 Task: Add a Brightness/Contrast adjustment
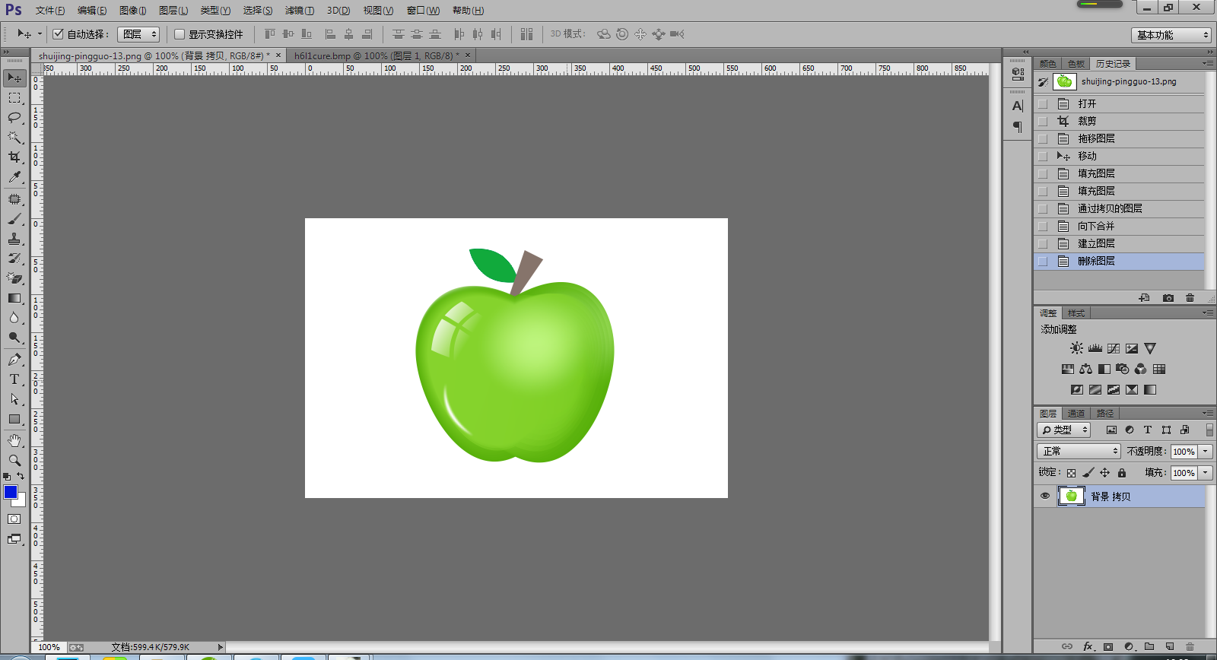(1076, 348)
